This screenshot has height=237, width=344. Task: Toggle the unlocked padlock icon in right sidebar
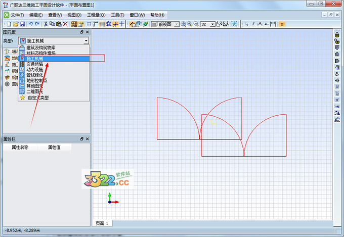click(337, 41)
